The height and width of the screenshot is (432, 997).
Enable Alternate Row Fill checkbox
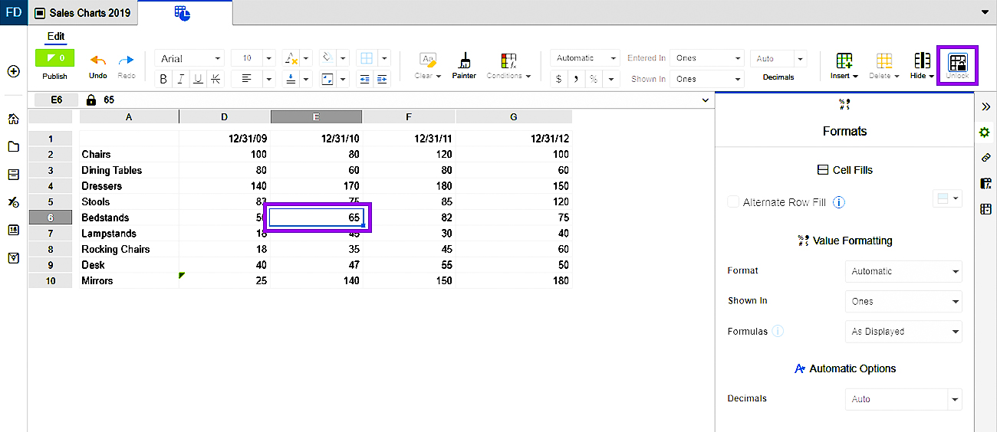pos(734,201)
